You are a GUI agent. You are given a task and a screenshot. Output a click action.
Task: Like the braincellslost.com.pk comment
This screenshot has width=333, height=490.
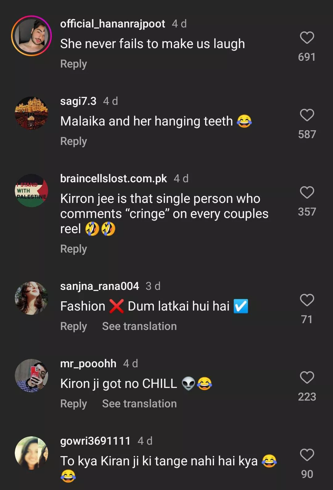tap(307, 193)
